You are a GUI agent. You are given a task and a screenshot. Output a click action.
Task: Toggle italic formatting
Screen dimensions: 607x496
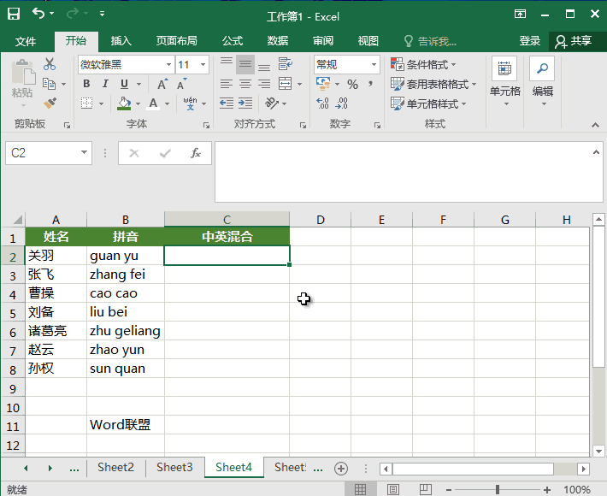105,84
